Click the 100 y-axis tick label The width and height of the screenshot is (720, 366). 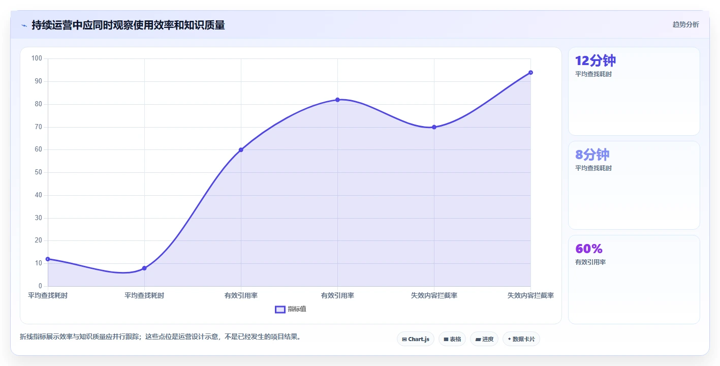coord(37,58)
